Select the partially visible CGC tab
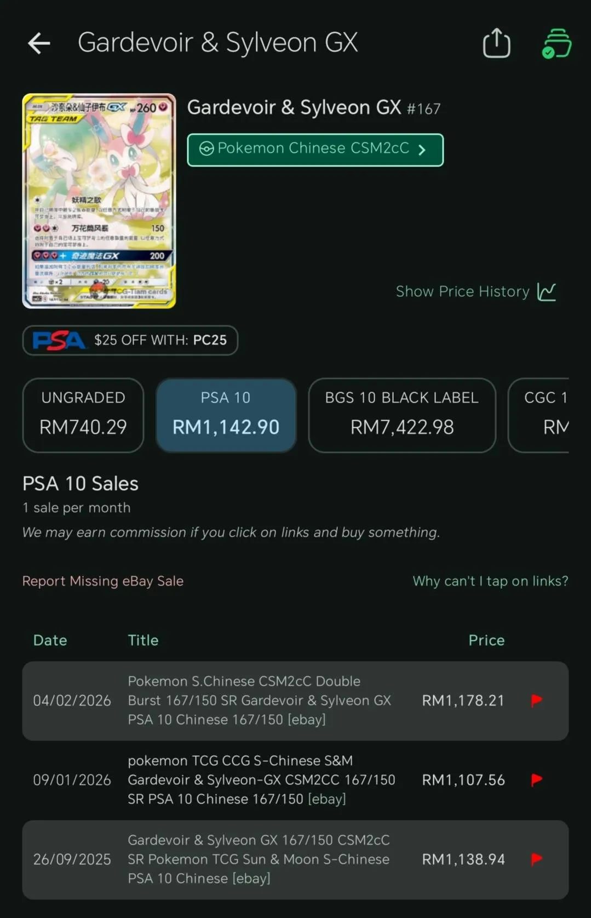The height and width of the screenshot is (918, 591). 539,415
